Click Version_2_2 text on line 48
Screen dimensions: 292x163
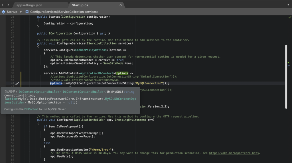pos(158,106)
